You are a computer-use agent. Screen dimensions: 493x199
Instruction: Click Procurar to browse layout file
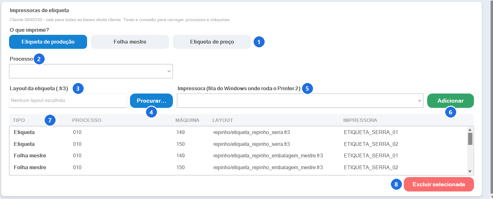tap(151, 101)
